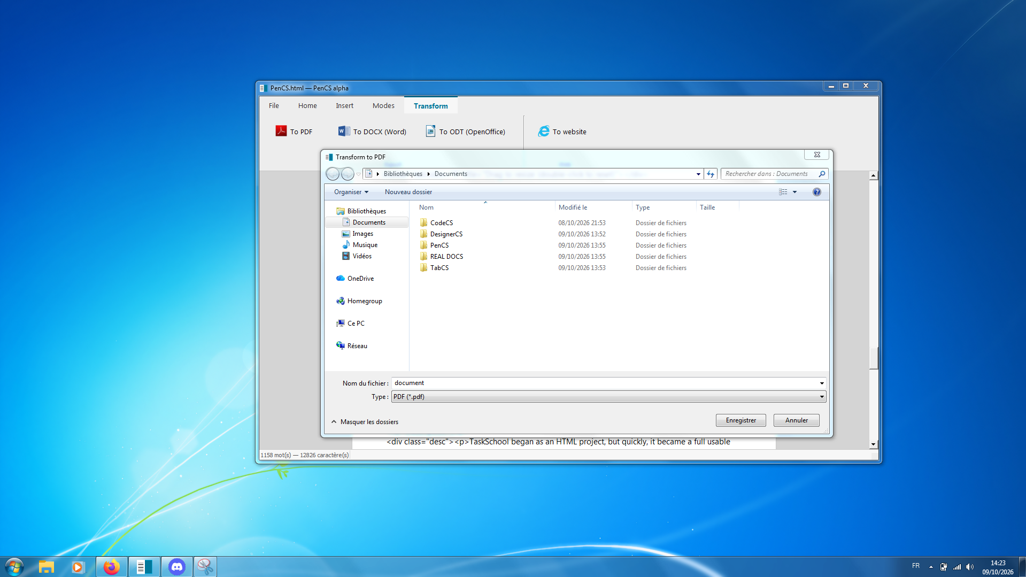The height and width of the screenshot is (577, 1026).
Task: Open the view options dropdown arrow
Action: click(794, 192)
